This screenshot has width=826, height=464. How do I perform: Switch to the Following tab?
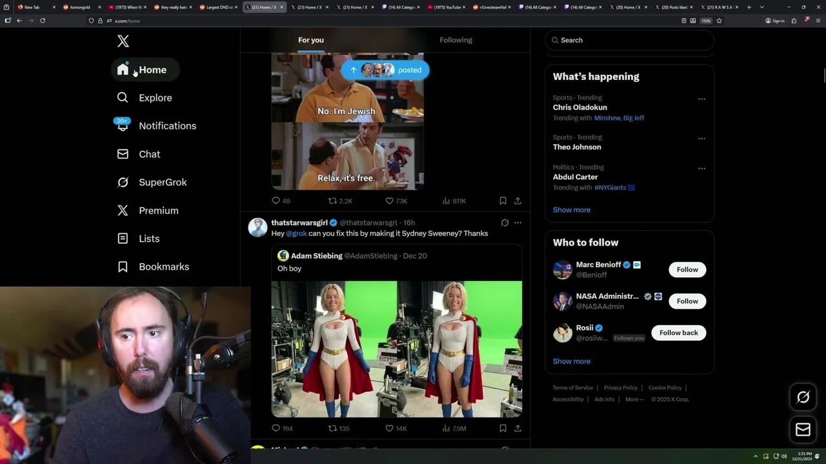point(456,40)
